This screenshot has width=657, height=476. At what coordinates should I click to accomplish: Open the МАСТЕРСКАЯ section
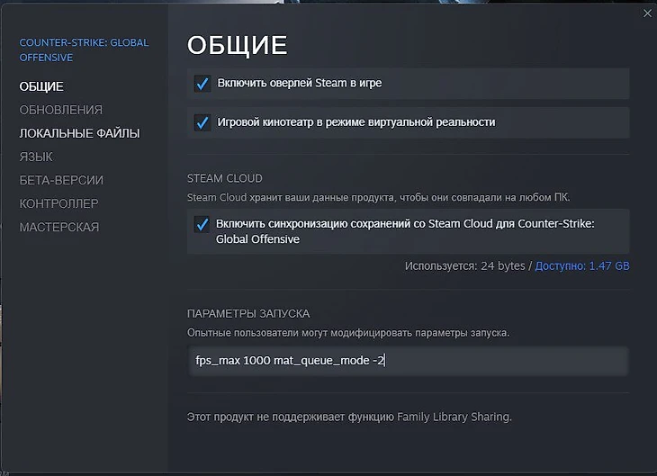[x=59, y=227]
